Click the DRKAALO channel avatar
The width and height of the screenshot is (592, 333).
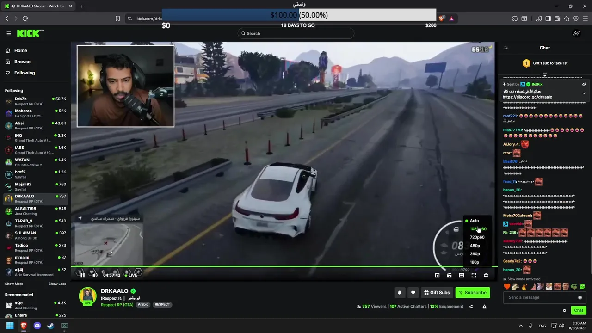click(x=87, y=296)
